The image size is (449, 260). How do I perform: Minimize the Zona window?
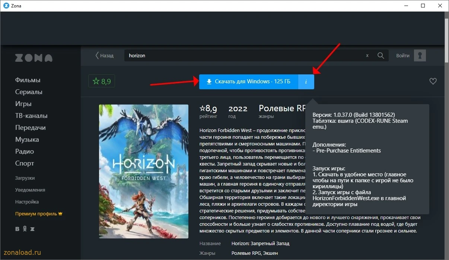click(406, 6)
